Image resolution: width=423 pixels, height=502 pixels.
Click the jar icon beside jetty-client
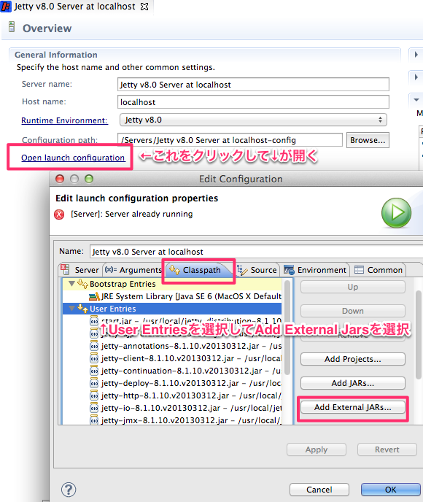tap(94, 358)
